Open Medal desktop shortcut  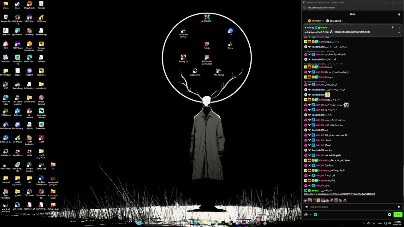29,153
